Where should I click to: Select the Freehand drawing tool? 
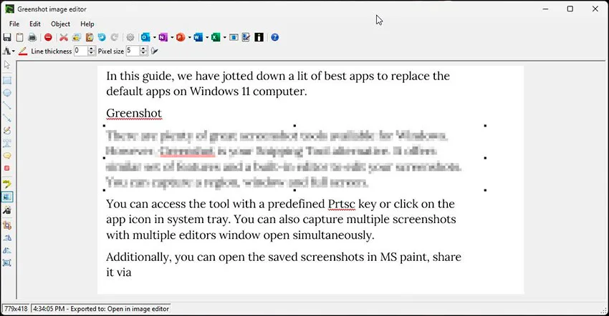click(x=7, y=131)
